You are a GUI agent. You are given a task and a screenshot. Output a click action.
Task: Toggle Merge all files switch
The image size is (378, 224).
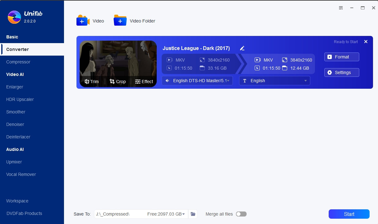241,214
